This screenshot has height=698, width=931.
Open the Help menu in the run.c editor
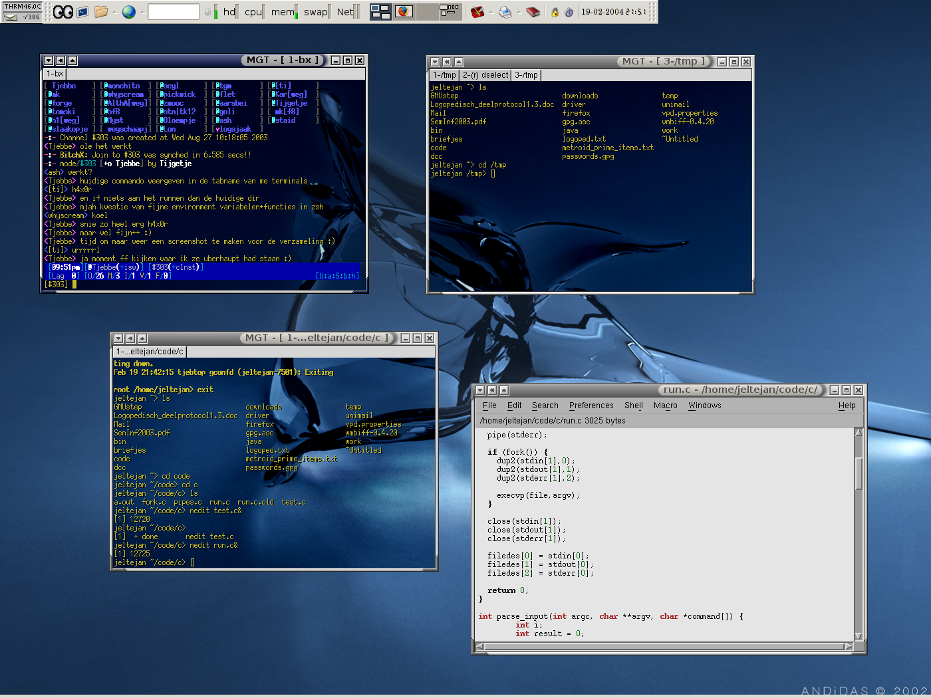tap(847, 406)
